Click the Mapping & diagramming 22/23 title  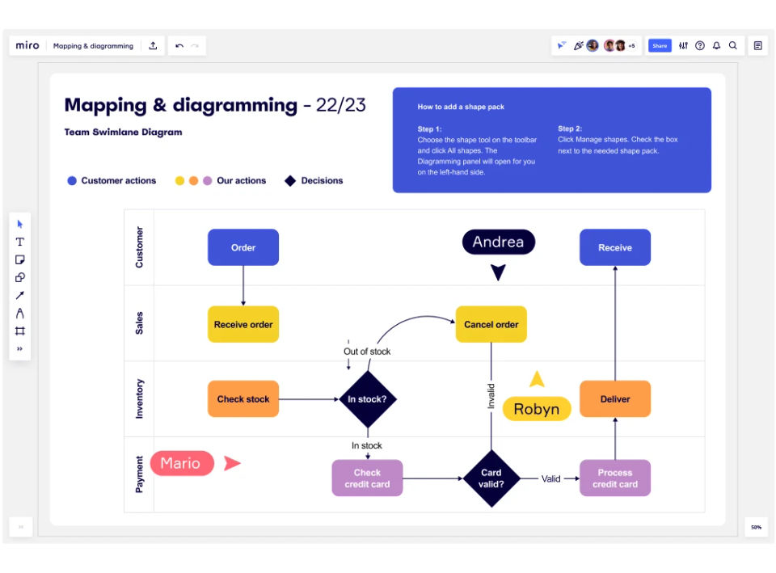point(215,105)
